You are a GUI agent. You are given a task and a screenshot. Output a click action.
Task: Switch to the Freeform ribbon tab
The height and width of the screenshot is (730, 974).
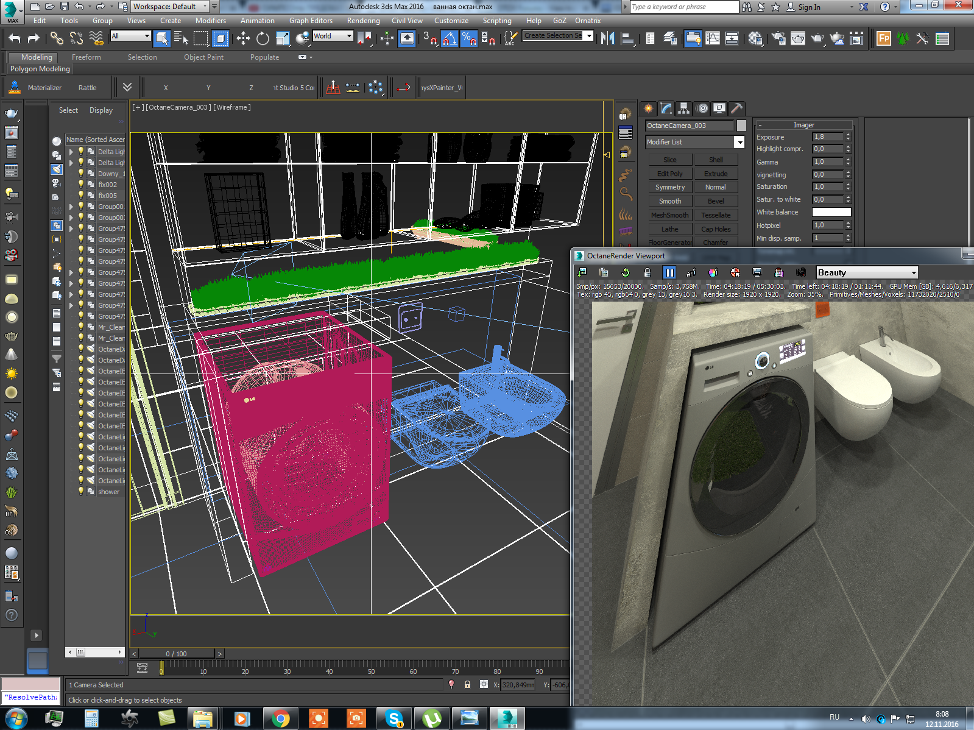coord(86,57)
